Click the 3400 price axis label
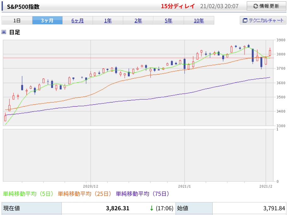This screenshot has height=215, width=288. pyautogui.click(x=281, y=111)
